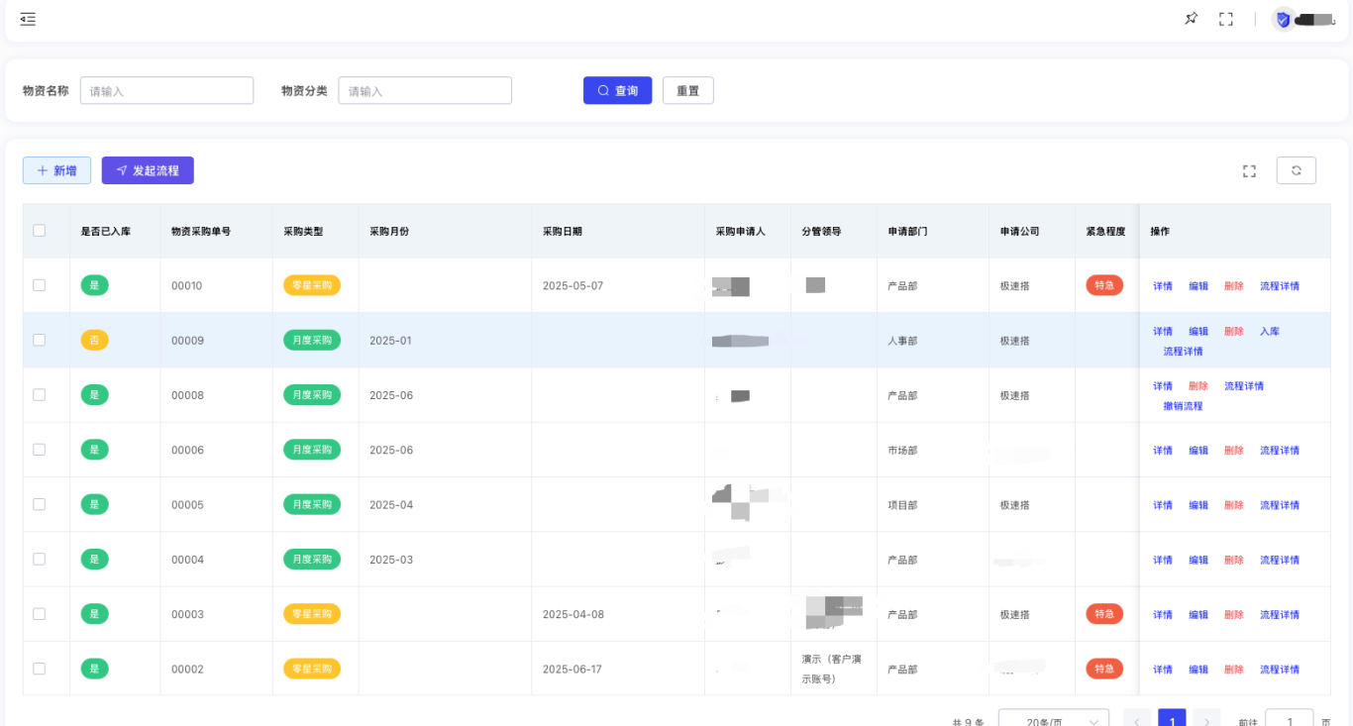
Task: Check the row 00003 checkbox
Action: click(x=40, y=614)
